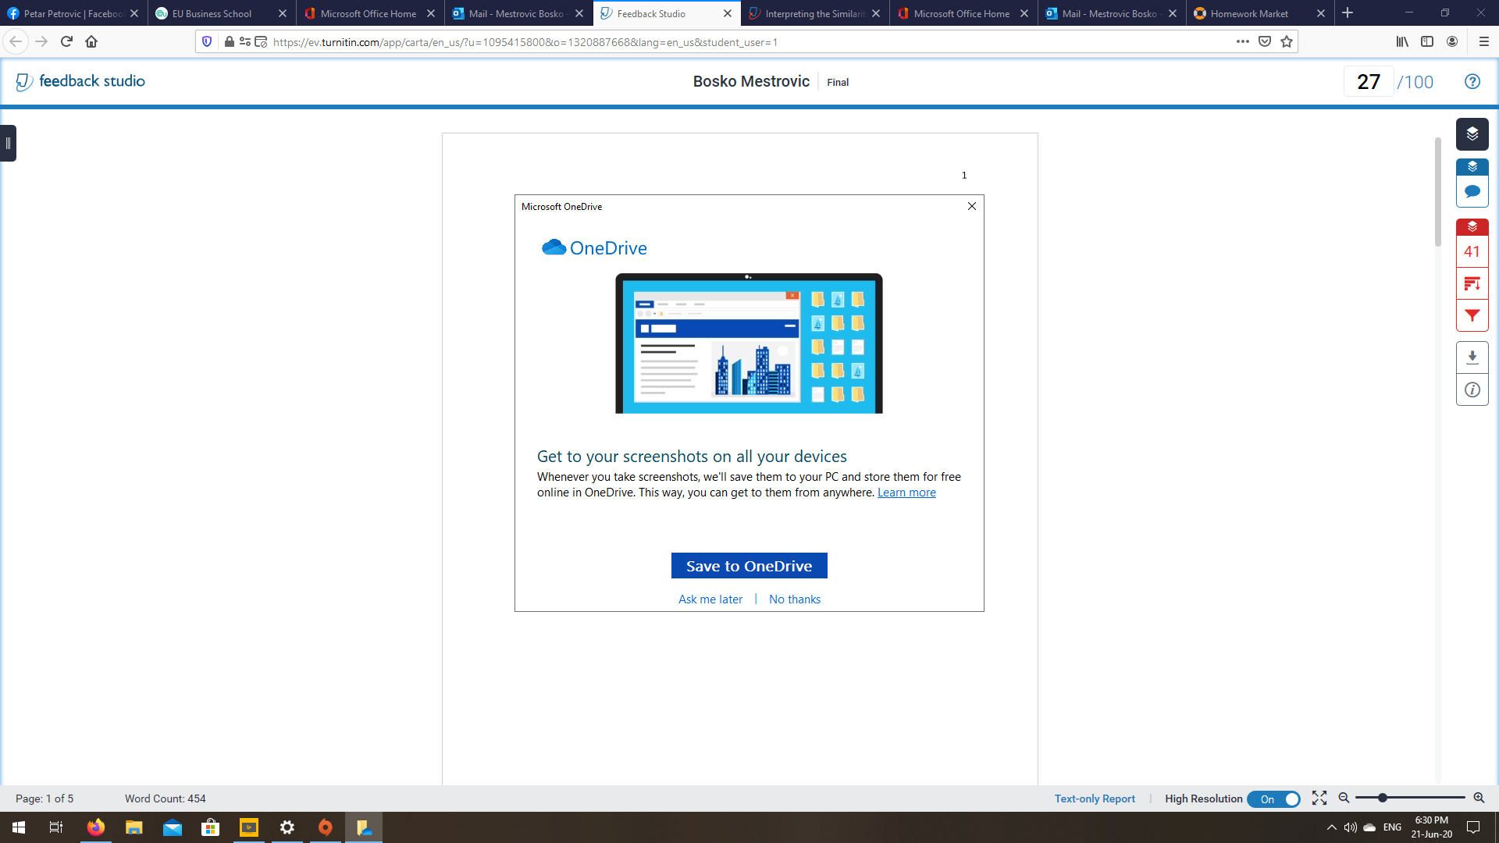This screenshot has height=843, width=1499.
Task: Open Mail app from the taskbar
Action: [172, 827]
